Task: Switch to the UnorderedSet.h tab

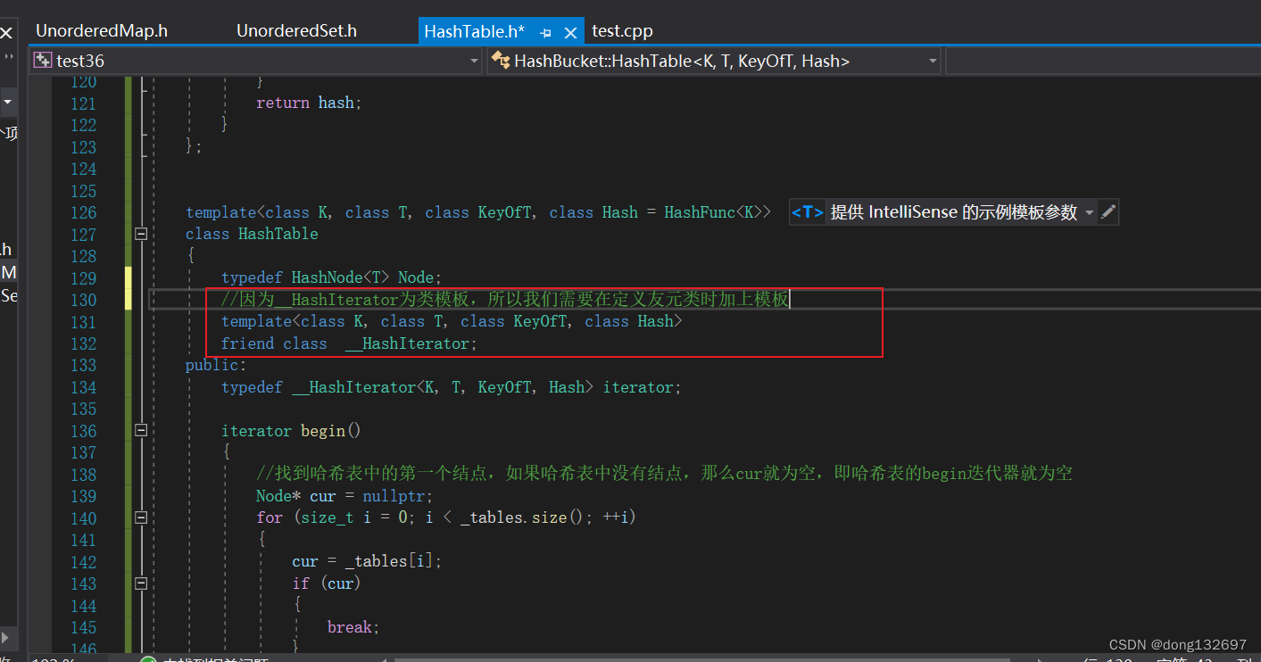Action: pos(296,31)
